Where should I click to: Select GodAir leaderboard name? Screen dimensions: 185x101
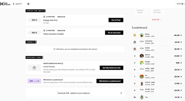click(x=147, y=48)
